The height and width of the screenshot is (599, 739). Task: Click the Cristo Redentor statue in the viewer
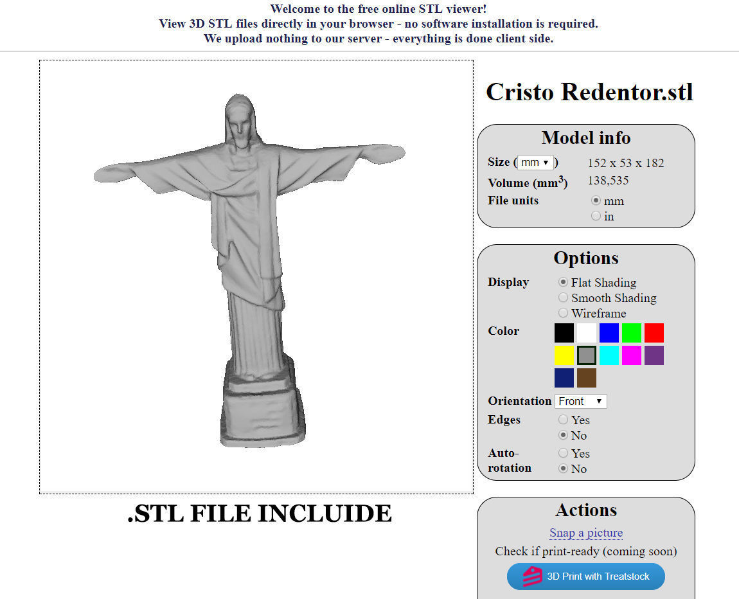click(249, 271)
